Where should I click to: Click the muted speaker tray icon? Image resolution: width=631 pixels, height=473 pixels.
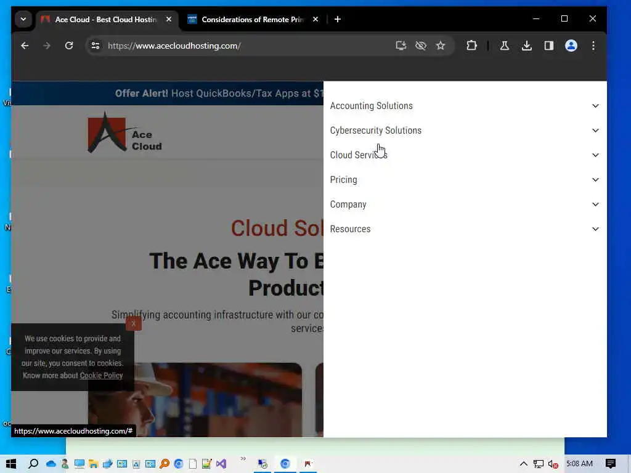[553, 464]
